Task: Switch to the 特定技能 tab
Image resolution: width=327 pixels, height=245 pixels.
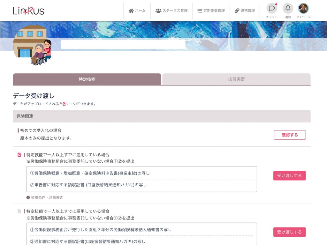Action: [x=87, y=79]
